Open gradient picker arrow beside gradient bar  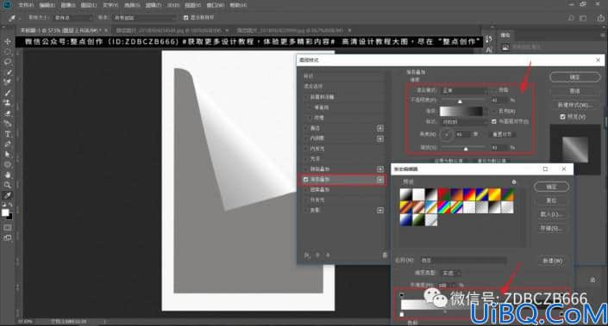[486, 111]
